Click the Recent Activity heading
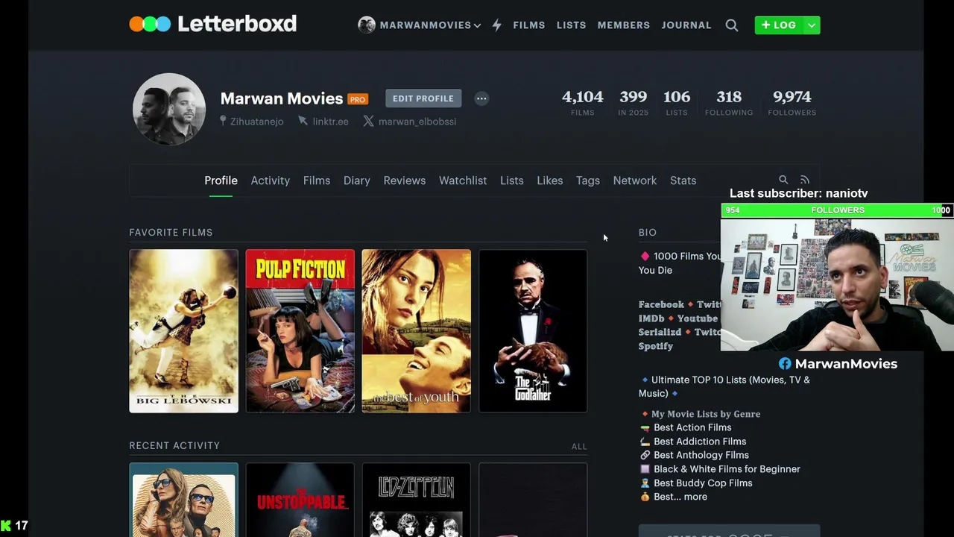 click(174, 445)
